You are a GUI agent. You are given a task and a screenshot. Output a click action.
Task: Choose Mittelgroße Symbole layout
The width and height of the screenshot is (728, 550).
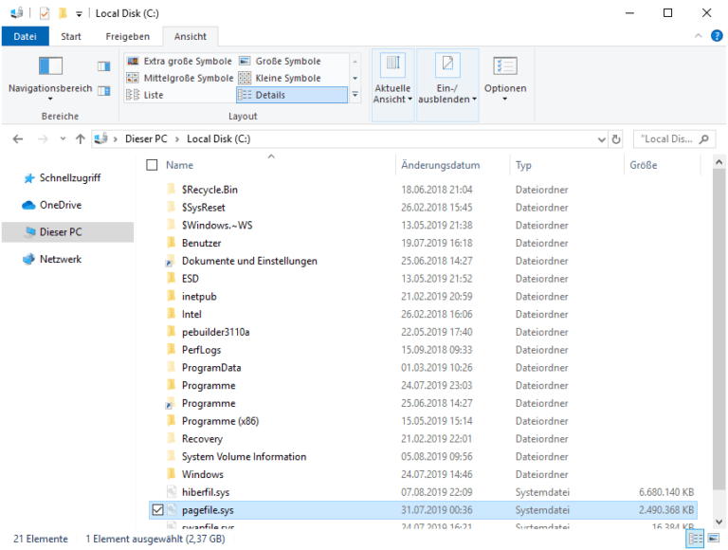point(180,78)
